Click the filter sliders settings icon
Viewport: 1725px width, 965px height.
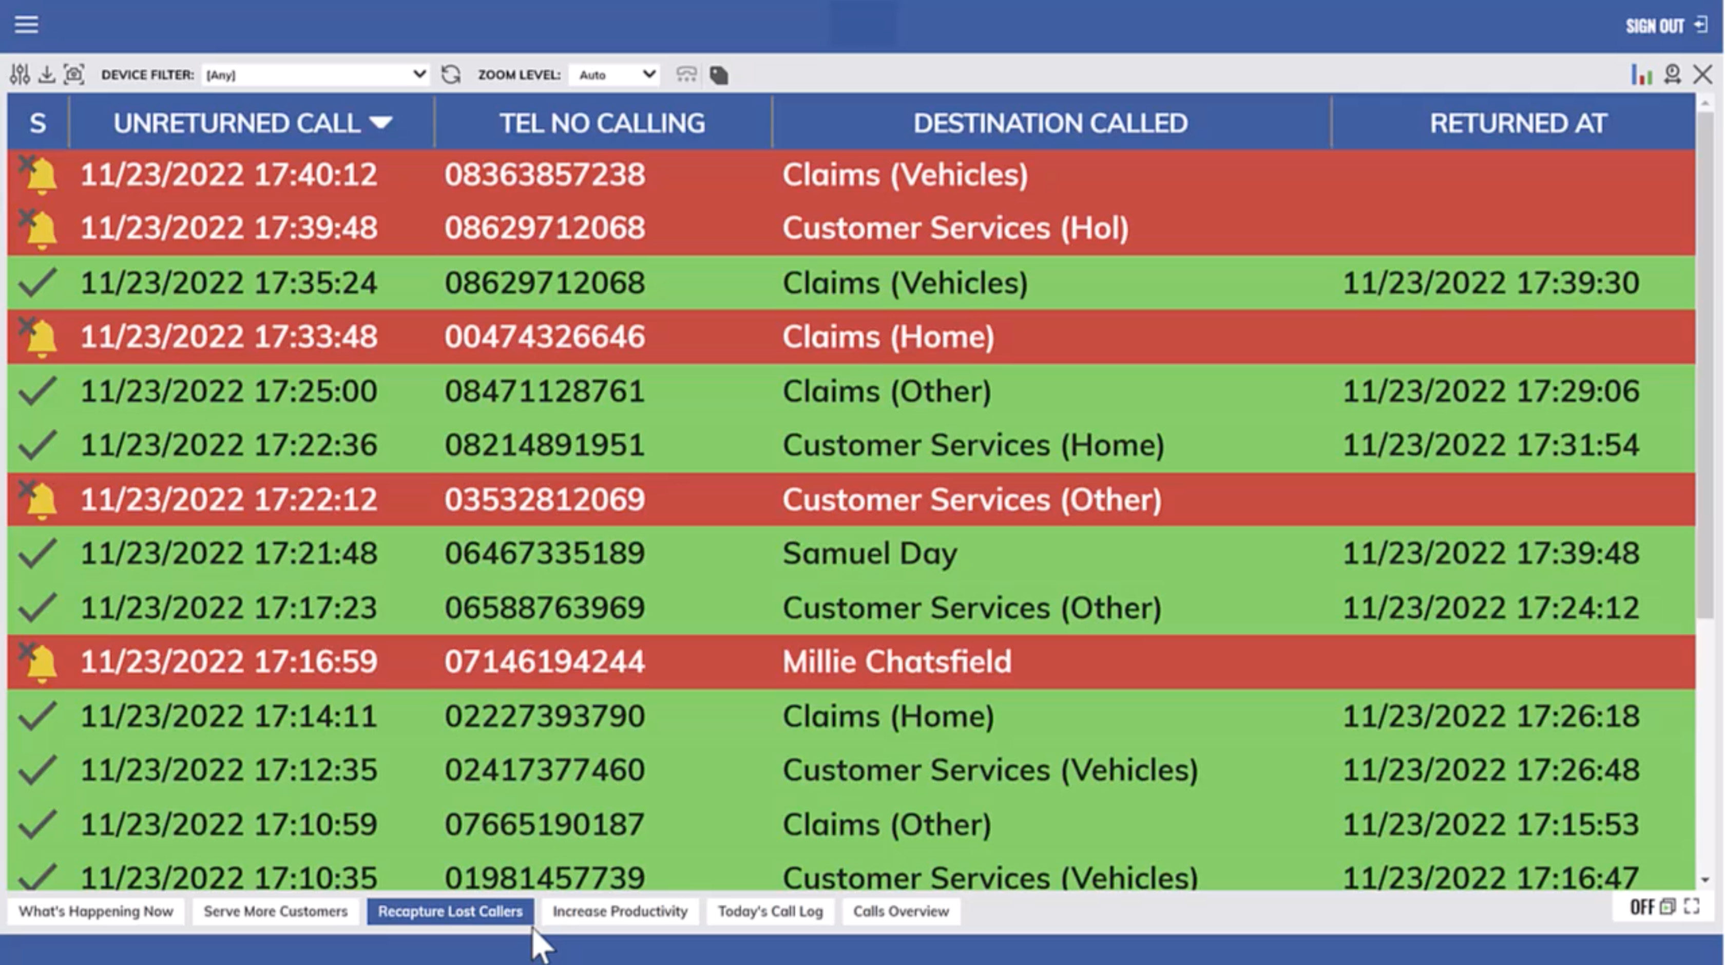20,74
